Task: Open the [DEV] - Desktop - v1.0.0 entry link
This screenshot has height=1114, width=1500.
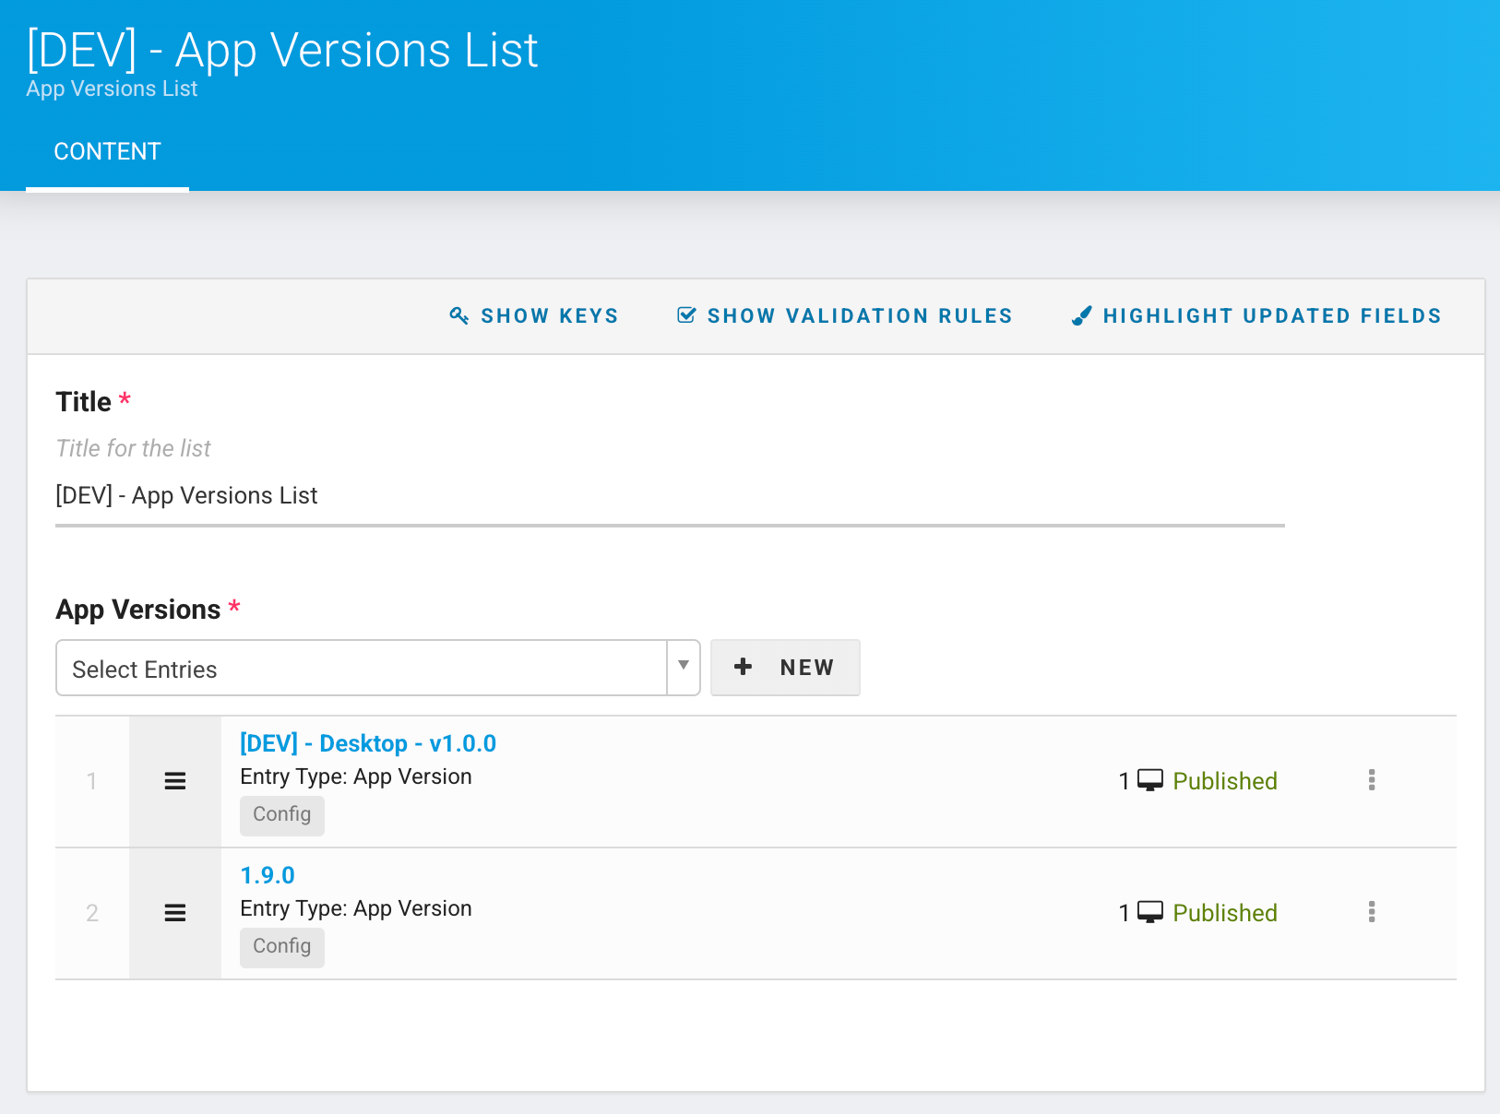Action: pos(367,743)
